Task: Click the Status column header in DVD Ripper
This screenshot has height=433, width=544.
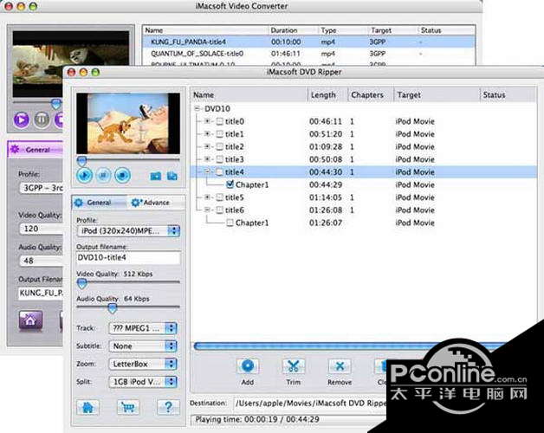Action: pyautogui.click(x=508, y=94)
